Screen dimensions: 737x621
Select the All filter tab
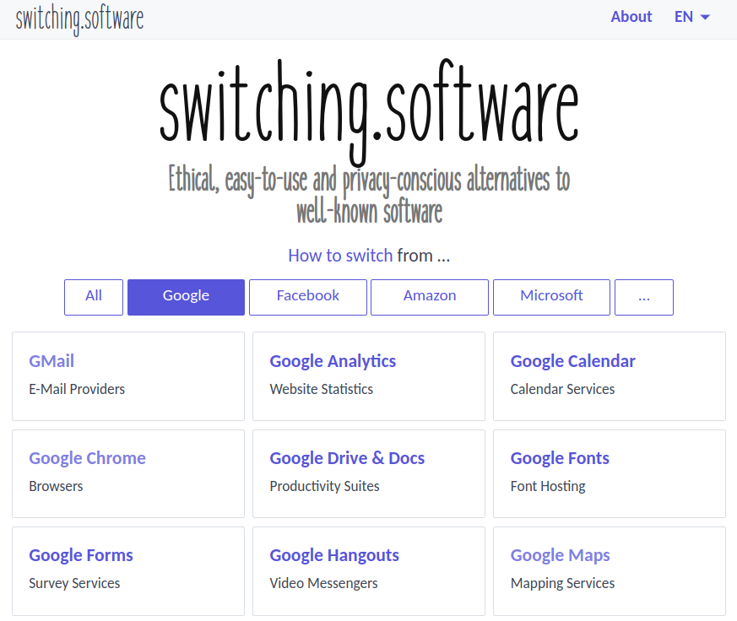tap(94, 297)
